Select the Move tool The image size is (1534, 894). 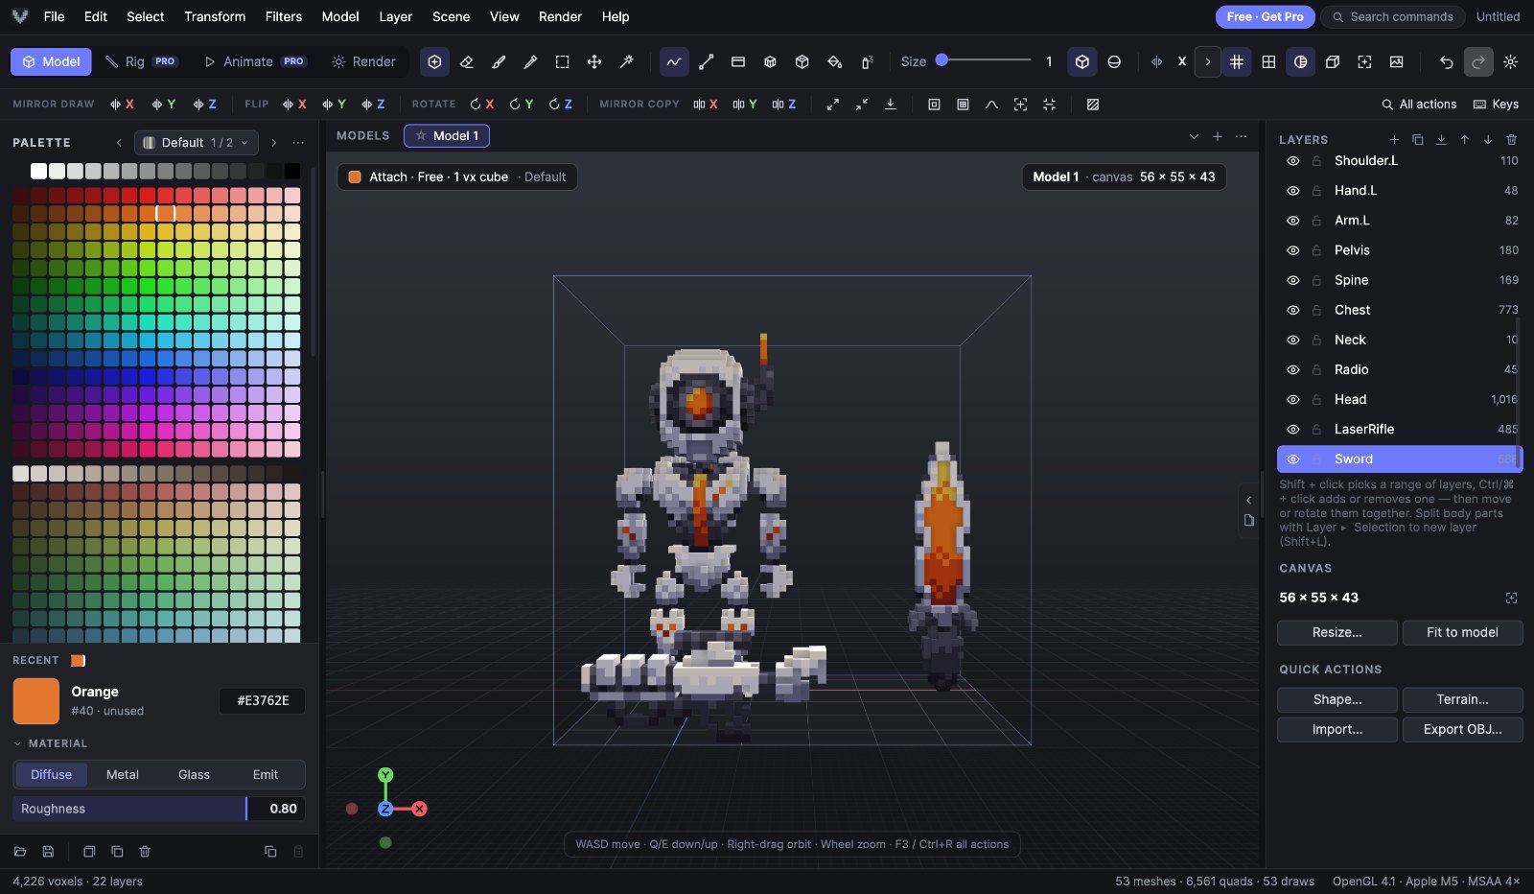pos(594,61)
